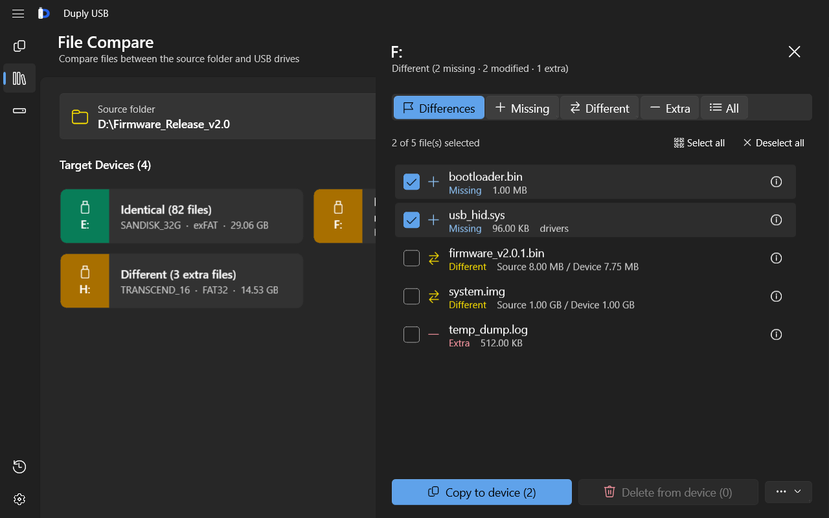Show info for usb_hid.sys
Screen dimensions: 829x518
tap(776, 220)
